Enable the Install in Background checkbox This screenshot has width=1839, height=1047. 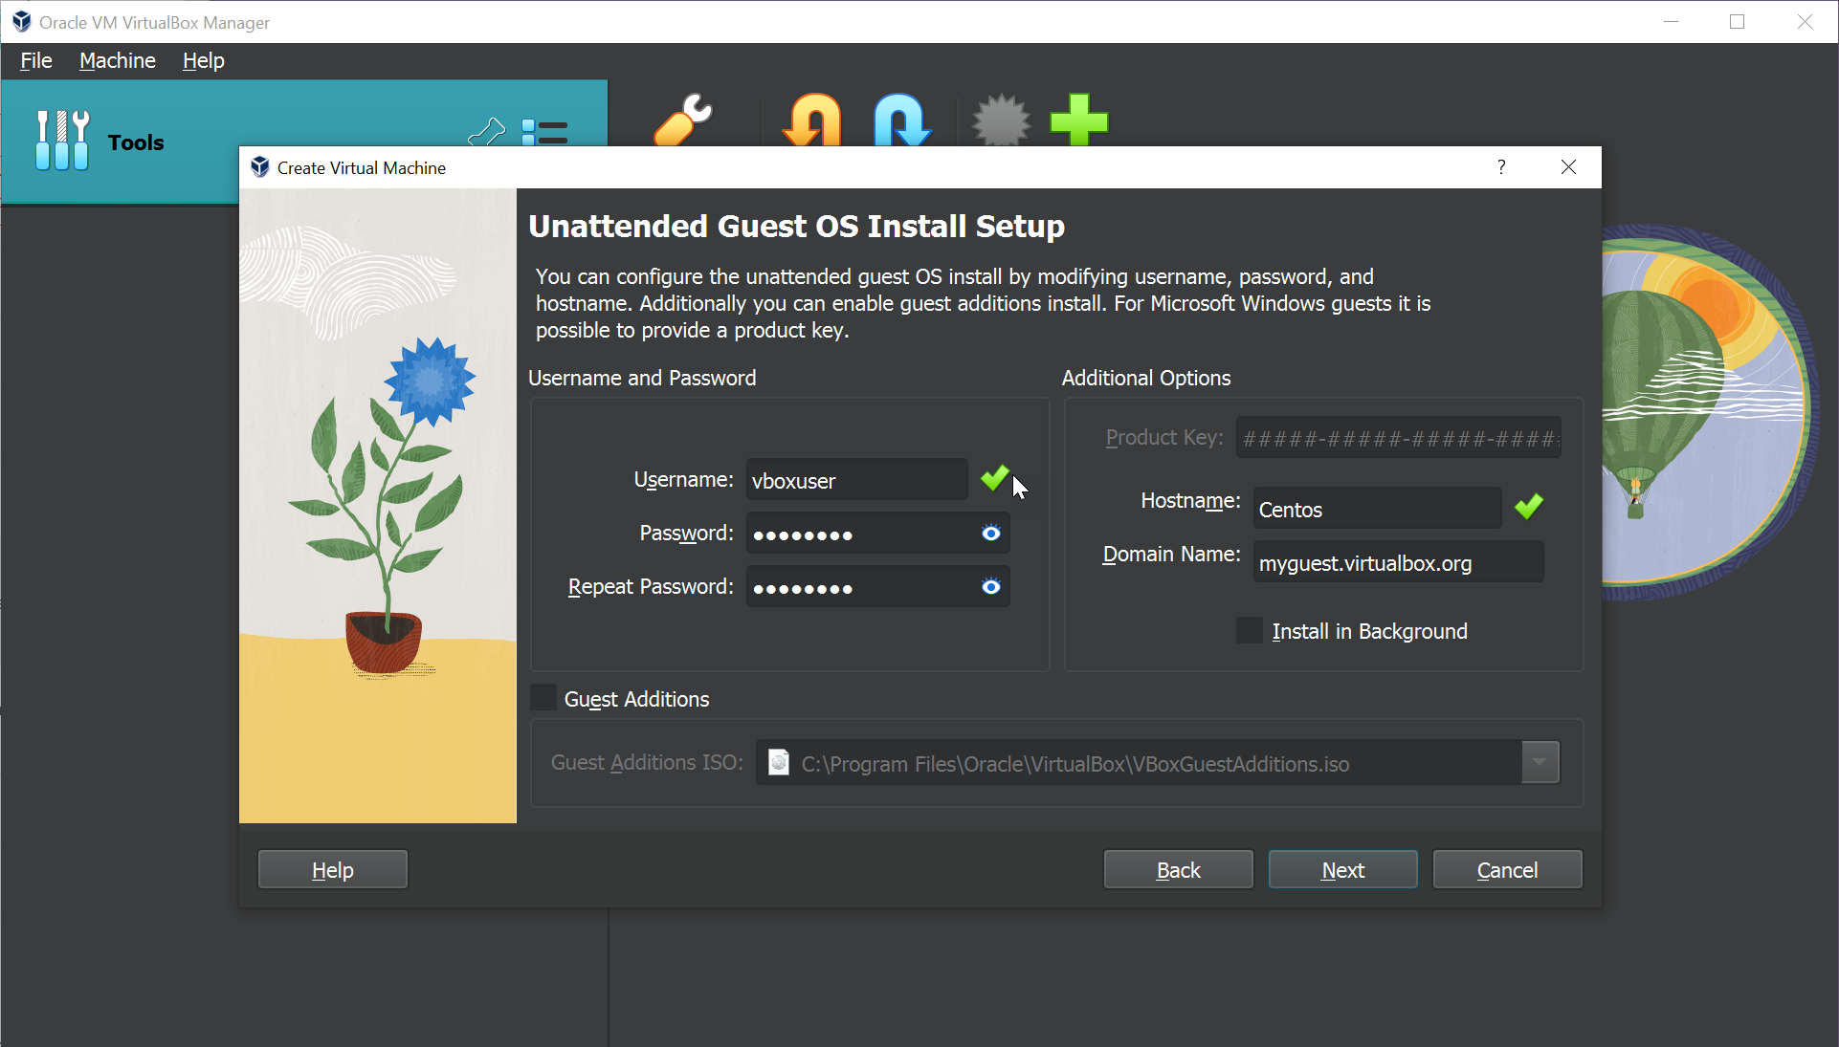[x=1249, y=629]
